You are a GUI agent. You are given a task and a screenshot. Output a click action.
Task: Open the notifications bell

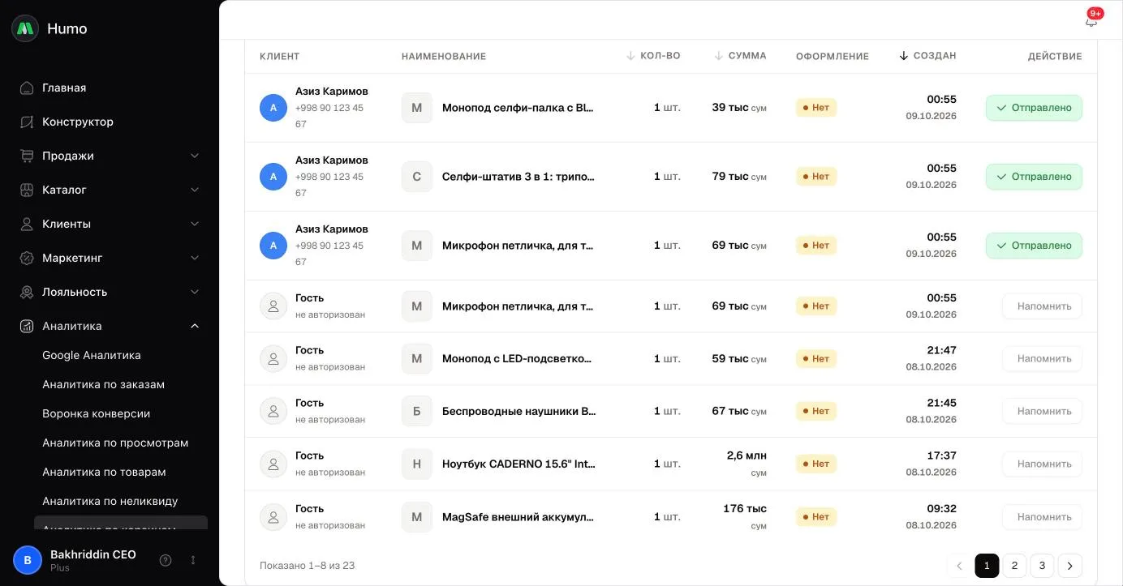[x=1091, y=20]
